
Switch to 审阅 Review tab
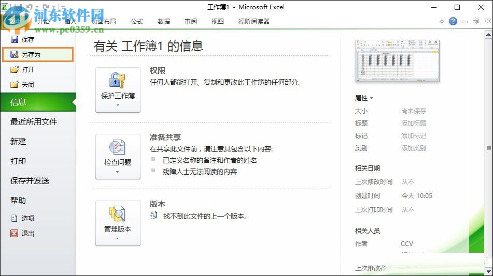click(x=191, y=21)
